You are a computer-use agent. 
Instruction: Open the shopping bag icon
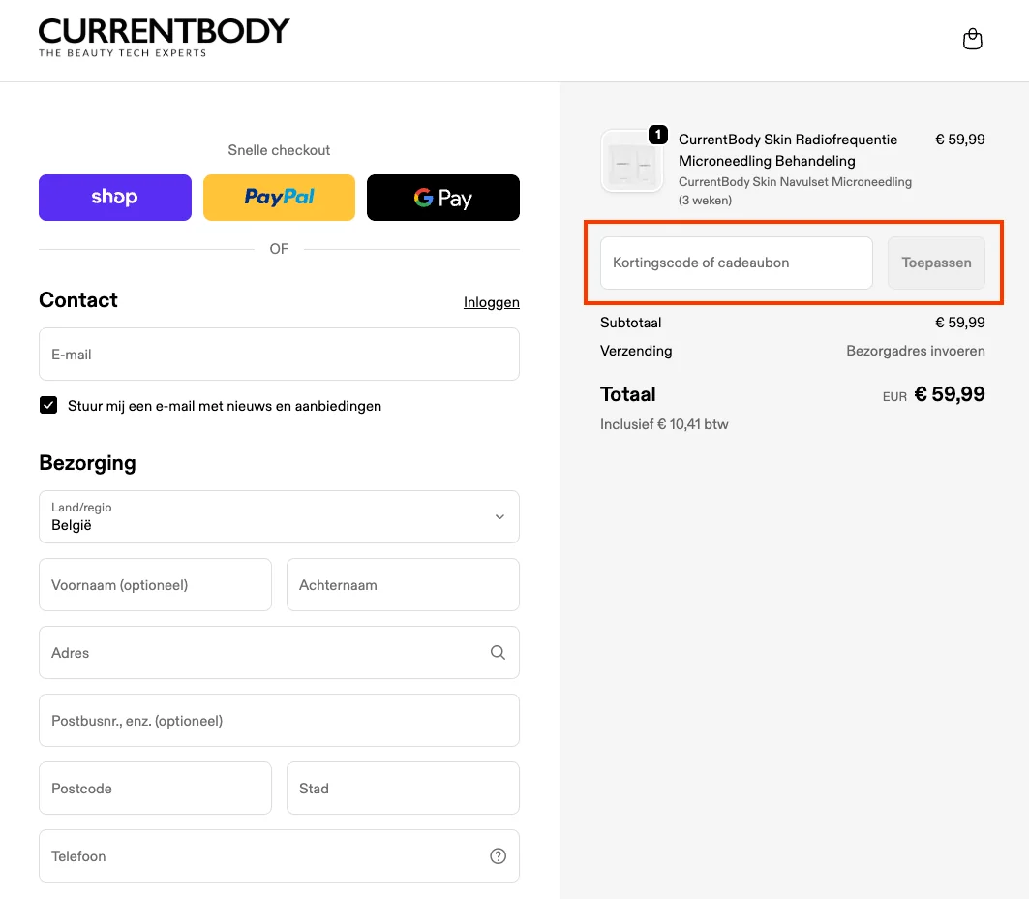972,38
